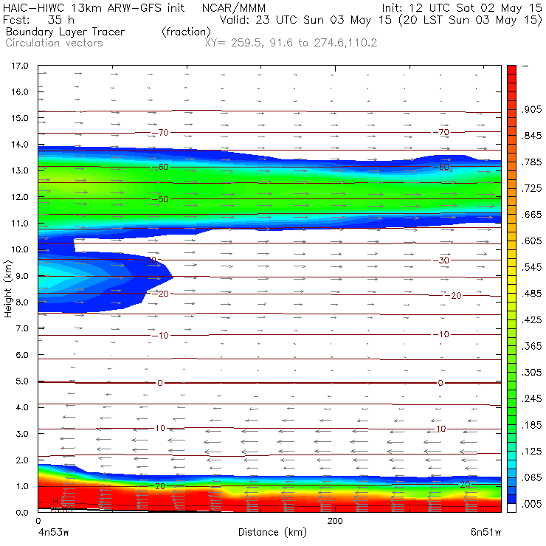
Task: Select the '3.0' height tick label
Action: 22,434
